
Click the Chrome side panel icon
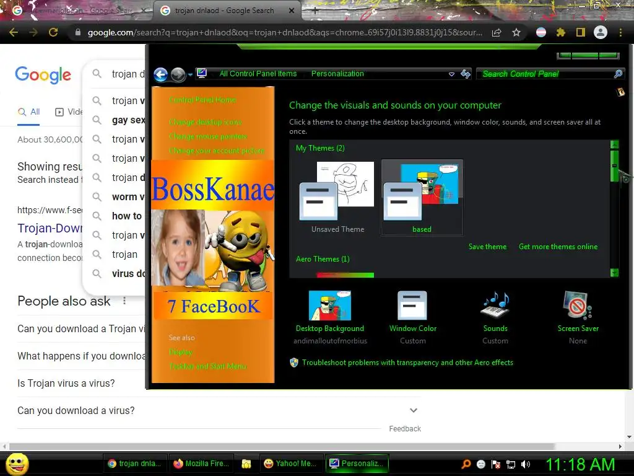coord(580,32)
